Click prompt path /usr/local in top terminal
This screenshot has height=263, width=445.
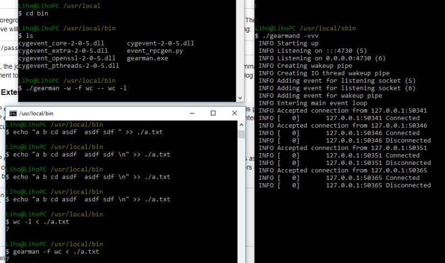pos(82,6)
